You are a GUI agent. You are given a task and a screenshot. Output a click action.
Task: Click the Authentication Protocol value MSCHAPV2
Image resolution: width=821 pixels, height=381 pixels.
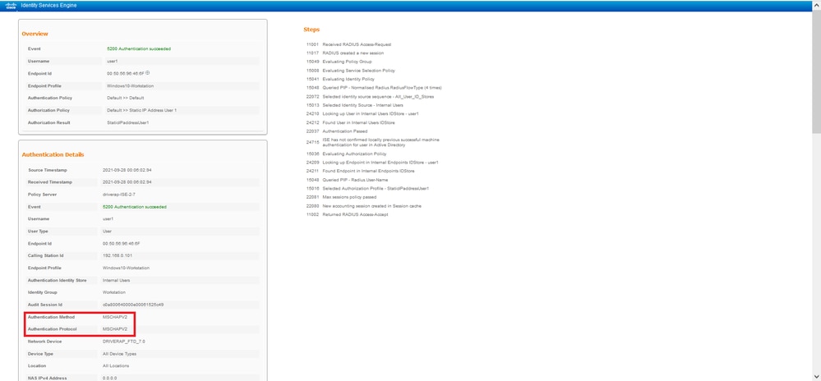click(x=115, y=329)
